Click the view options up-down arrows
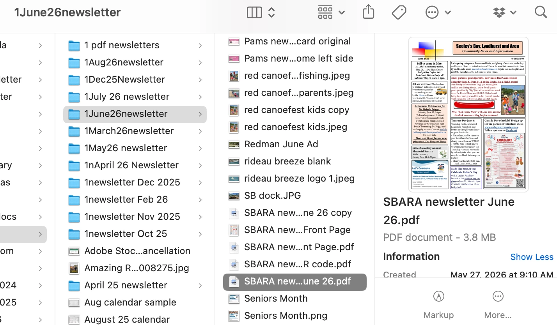Viewport: 557px width, 325px height. pos(271,12)
